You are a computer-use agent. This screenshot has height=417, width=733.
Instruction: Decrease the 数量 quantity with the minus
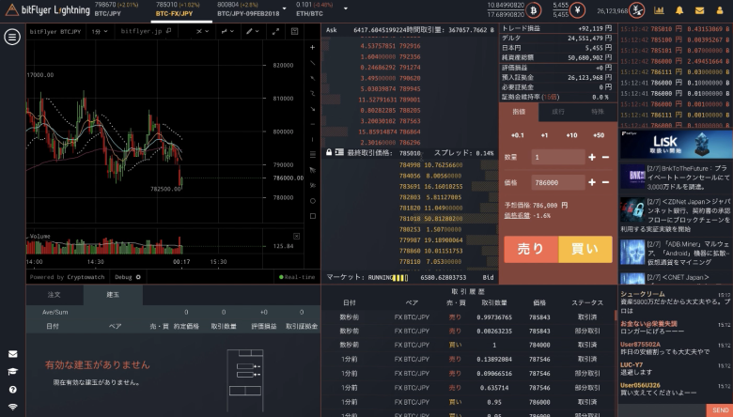(x=605, y=158)
